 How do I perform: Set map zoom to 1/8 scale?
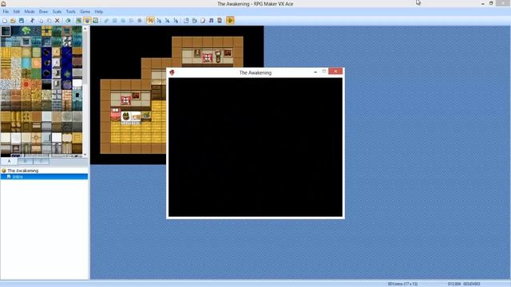176,21
